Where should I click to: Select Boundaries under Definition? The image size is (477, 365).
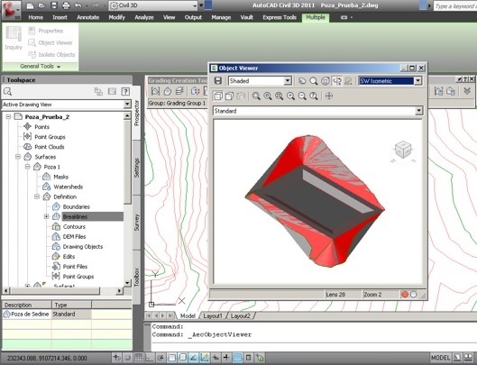(76, 207)
